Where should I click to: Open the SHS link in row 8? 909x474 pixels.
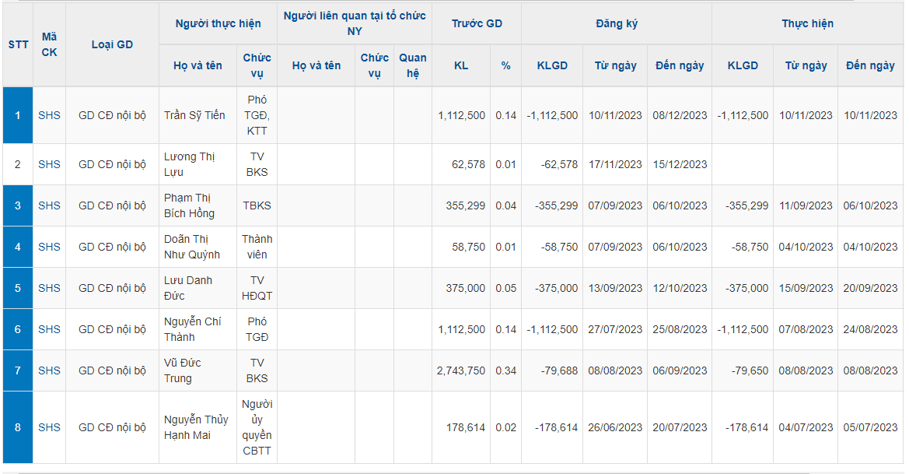click(x=49, y=427)
